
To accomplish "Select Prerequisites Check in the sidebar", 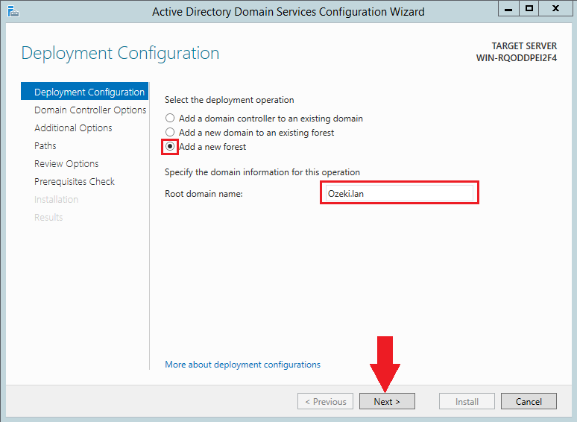I will [74, 182].
